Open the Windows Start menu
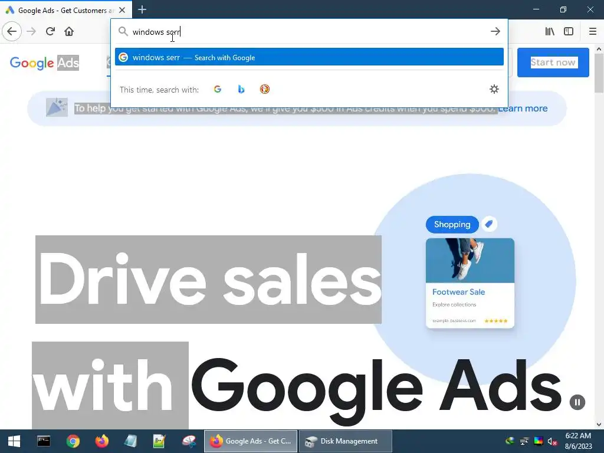The width and height of the screenshot is (604, 453). click(x=14, y=441)
